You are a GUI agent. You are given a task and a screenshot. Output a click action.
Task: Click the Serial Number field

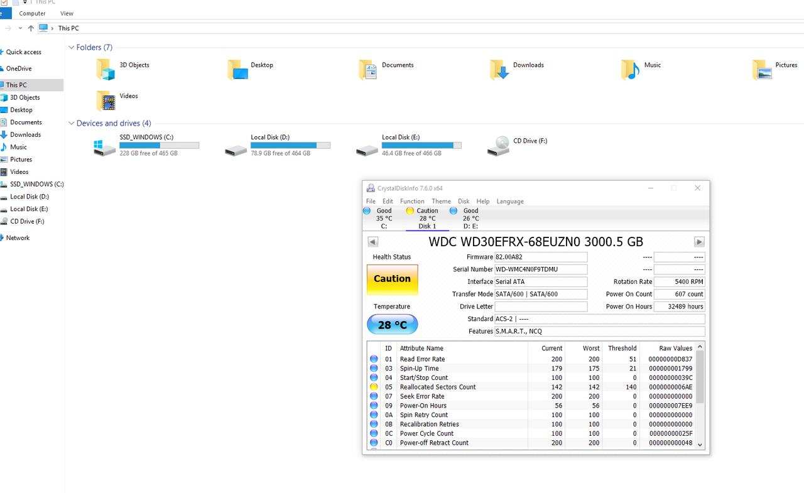click(x=541, y=269)
